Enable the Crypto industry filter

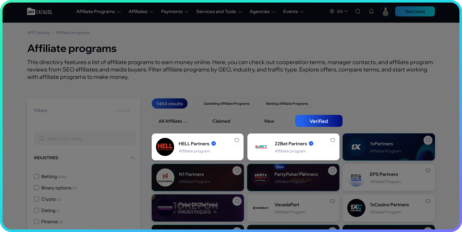pos(37,199)
